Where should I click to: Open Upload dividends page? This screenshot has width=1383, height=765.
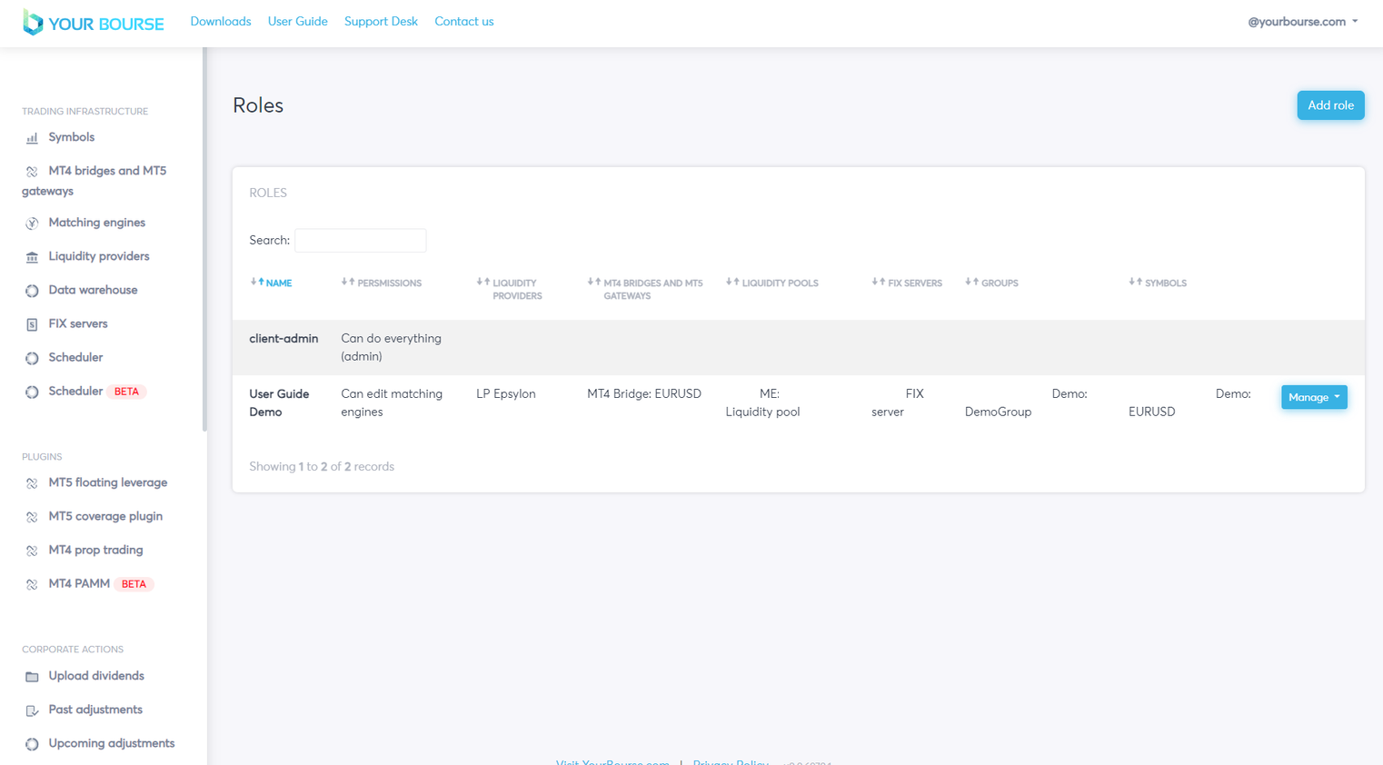point(96,676)
